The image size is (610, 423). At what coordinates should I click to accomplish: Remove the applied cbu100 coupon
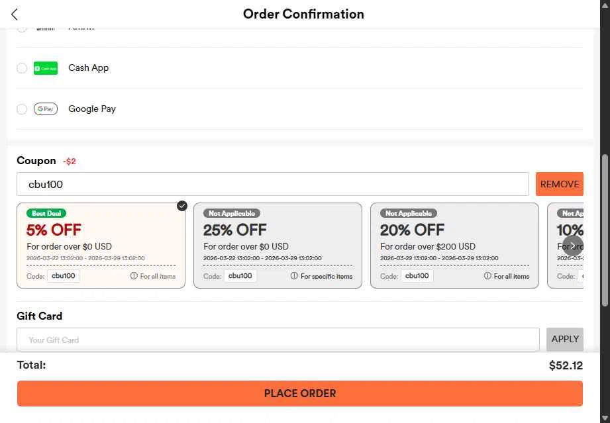pos(559,184)
